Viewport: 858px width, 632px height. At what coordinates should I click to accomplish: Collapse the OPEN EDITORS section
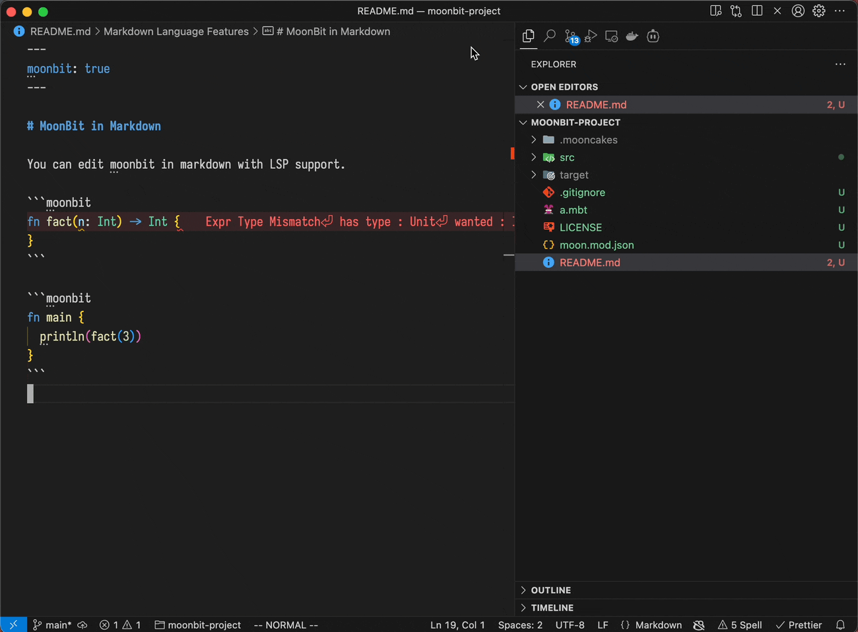point(564,87)
